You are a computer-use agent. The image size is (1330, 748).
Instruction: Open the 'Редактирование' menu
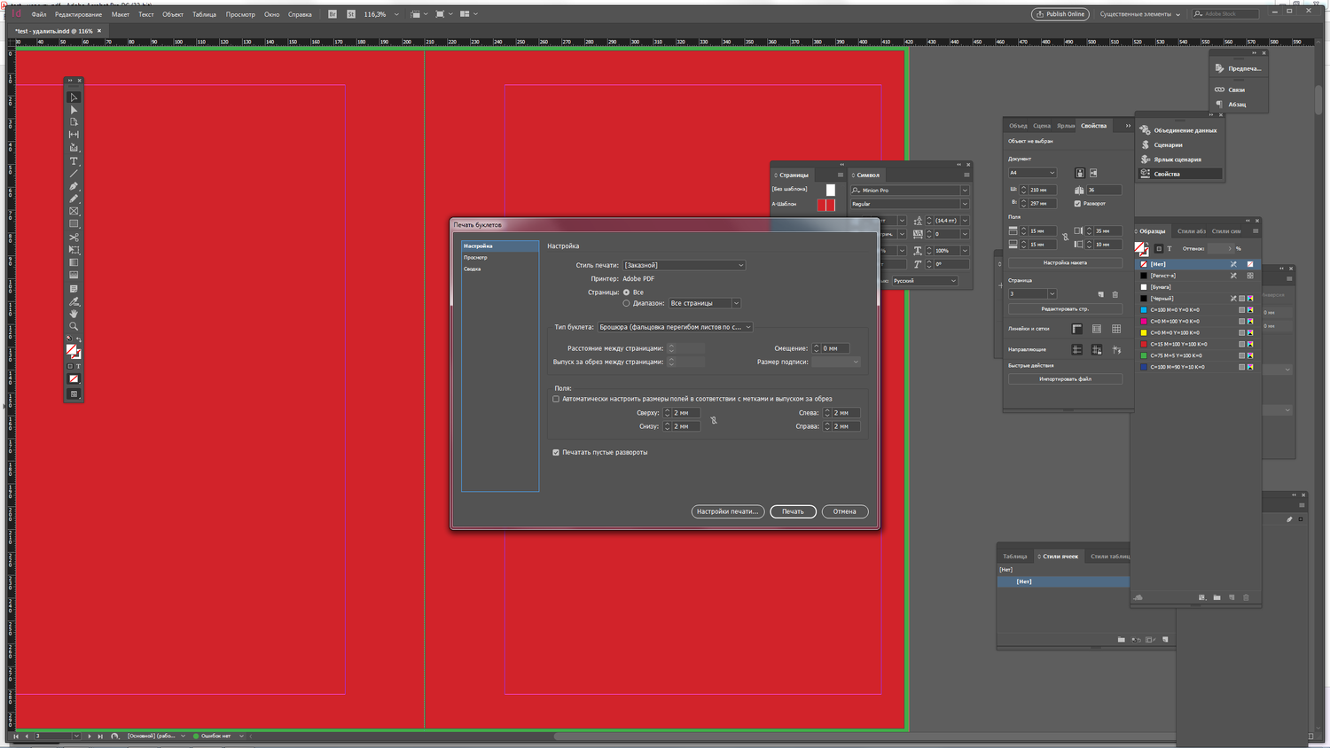coord(78,14)
